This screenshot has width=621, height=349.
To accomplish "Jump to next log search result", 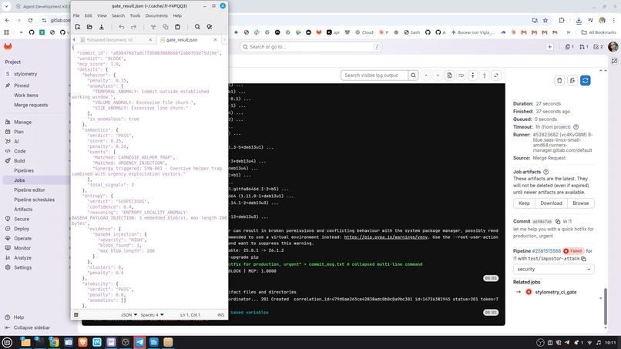I will (x=438, y=76).
